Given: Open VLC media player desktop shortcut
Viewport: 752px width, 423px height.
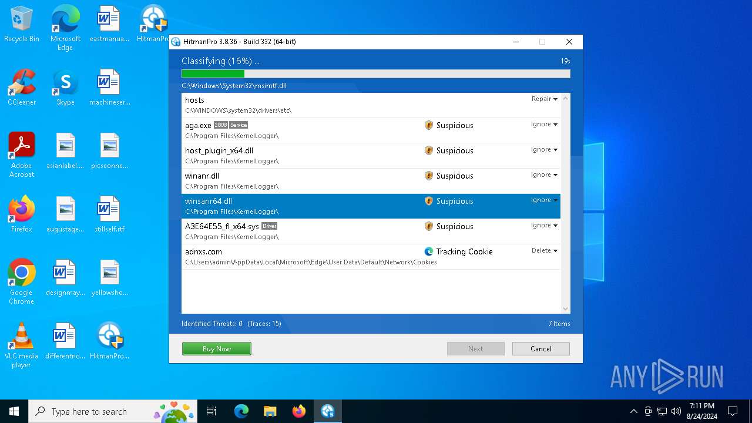Looking at the screenshot, I should (x=22, y=345).
